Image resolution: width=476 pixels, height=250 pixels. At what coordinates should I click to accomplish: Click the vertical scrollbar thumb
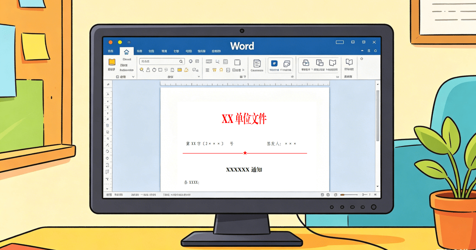point(377,115)
